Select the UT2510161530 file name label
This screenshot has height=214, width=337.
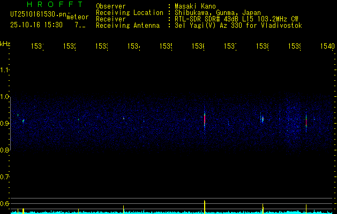pyautogui.click(x=37, y=14)
